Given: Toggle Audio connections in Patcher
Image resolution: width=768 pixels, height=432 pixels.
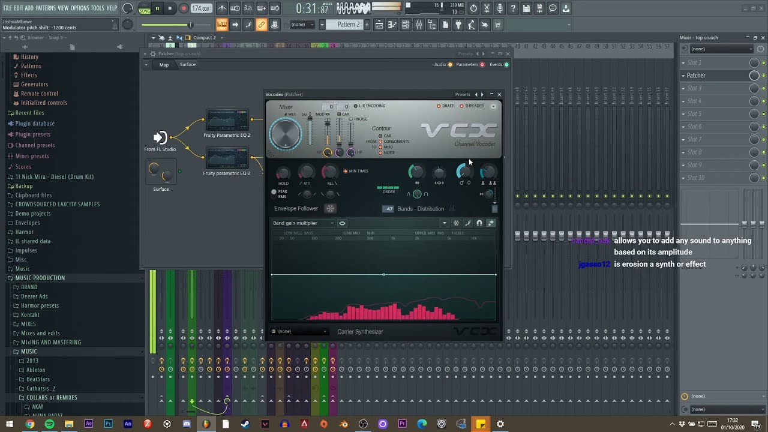Looking at the screenshot, I should [443, 65].
